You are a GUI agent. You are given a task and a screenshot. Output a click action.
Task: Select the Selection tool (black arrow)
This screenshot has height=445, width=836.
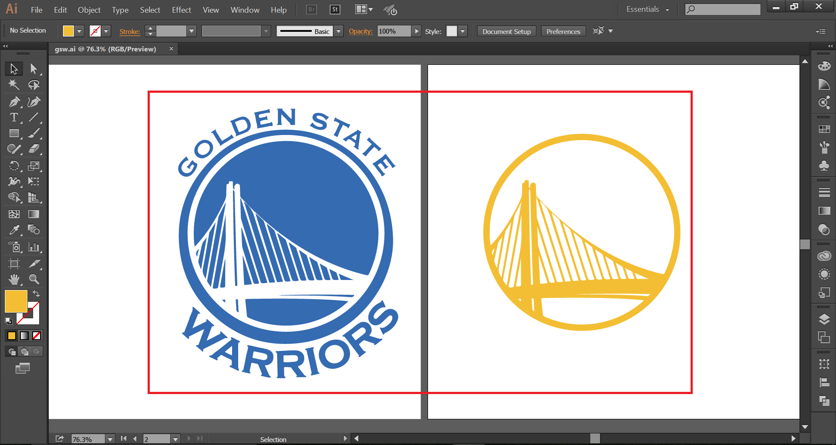coord(14,69)
